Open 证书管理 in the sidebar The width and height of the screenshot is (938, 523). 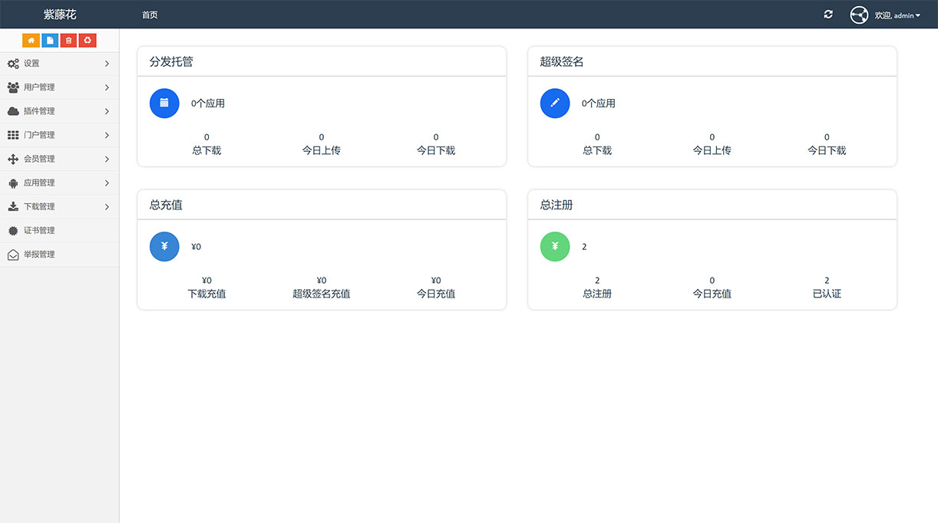pos(39,231)
